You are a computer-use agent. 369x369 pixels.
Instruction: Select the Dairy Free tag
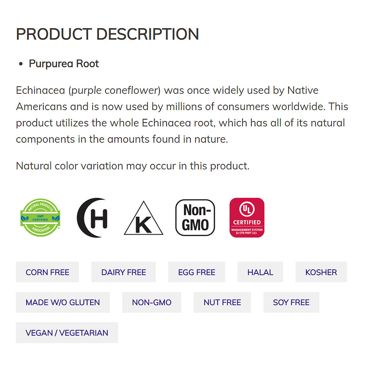point(124,272)
